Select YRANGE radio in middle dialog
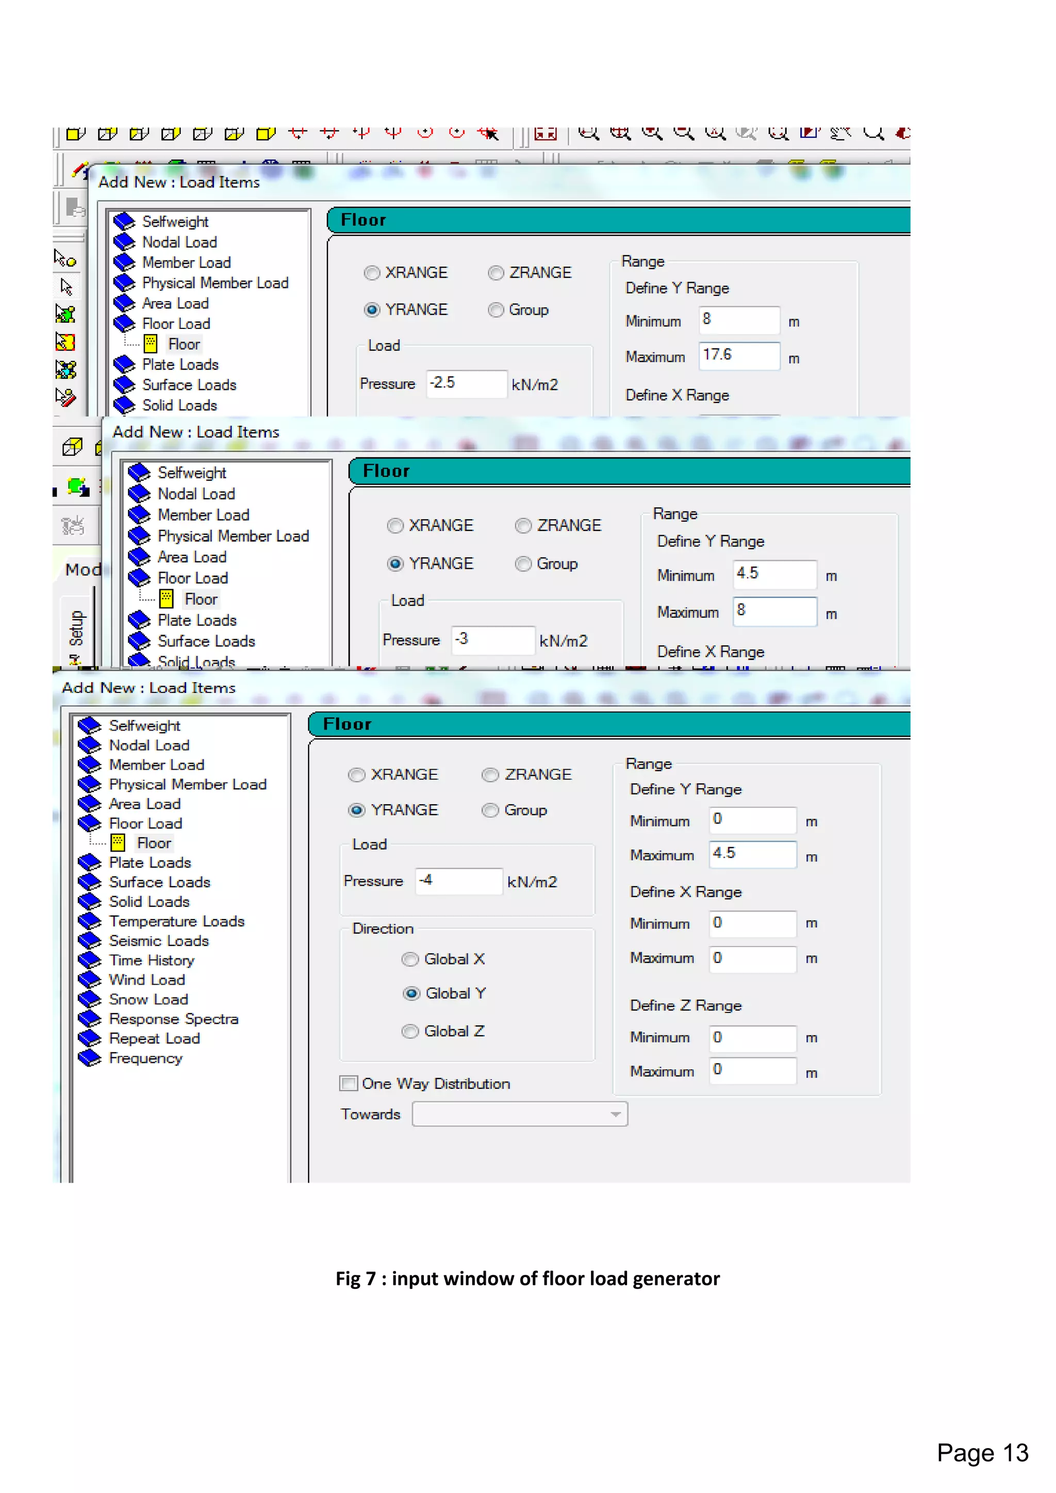 pos(395,564)
